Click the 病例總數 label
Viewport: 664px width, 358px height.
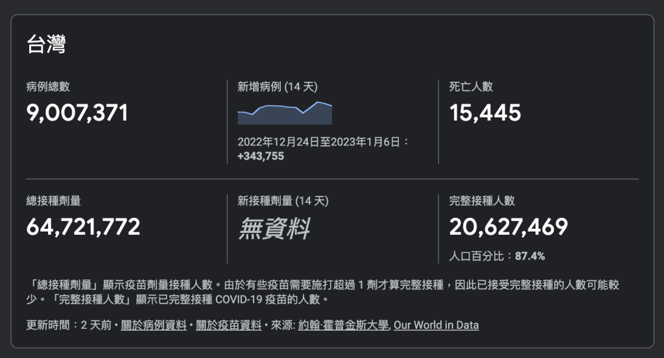pyautogui.click(x=48, y=86)
